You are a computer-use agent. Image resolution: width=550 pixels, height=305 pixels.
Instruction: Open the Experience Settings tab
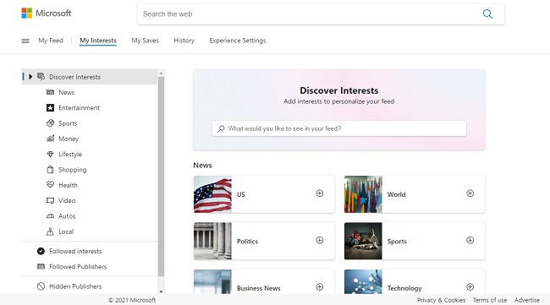[x=238, y=41]
